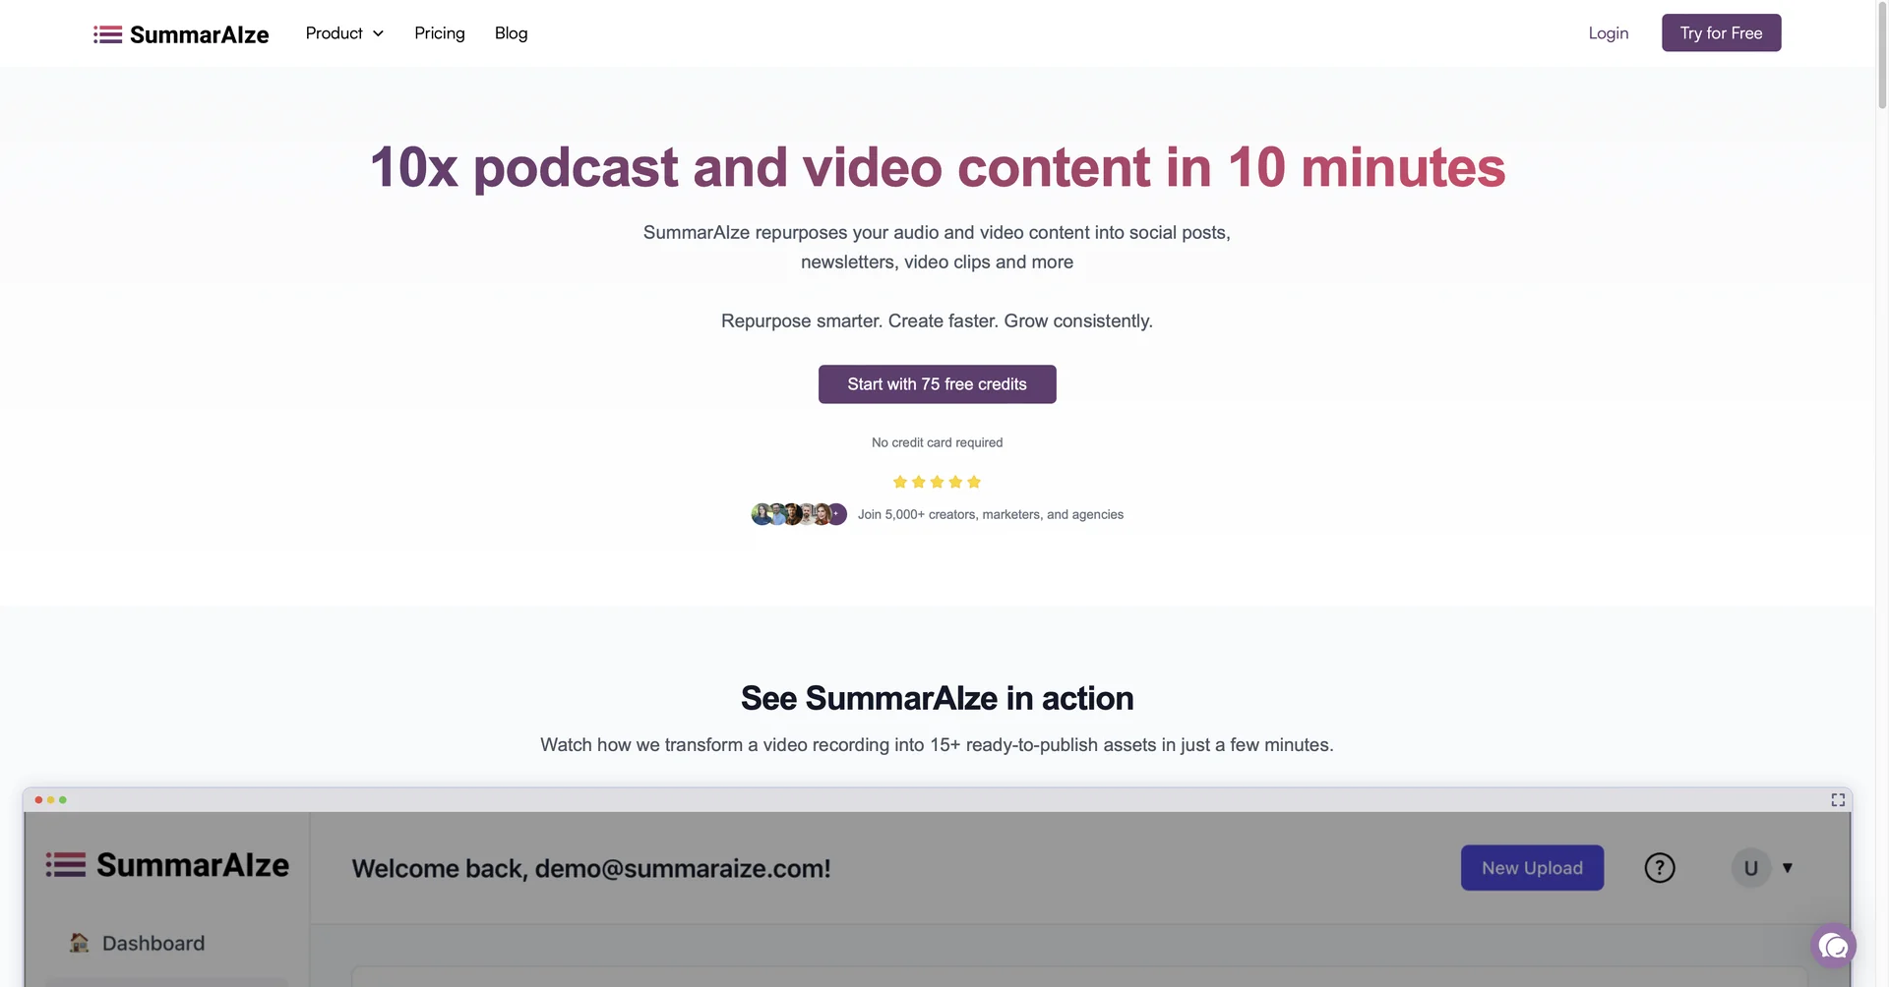Click 'No credit card required' text
1889x987 pixels.
937,442
